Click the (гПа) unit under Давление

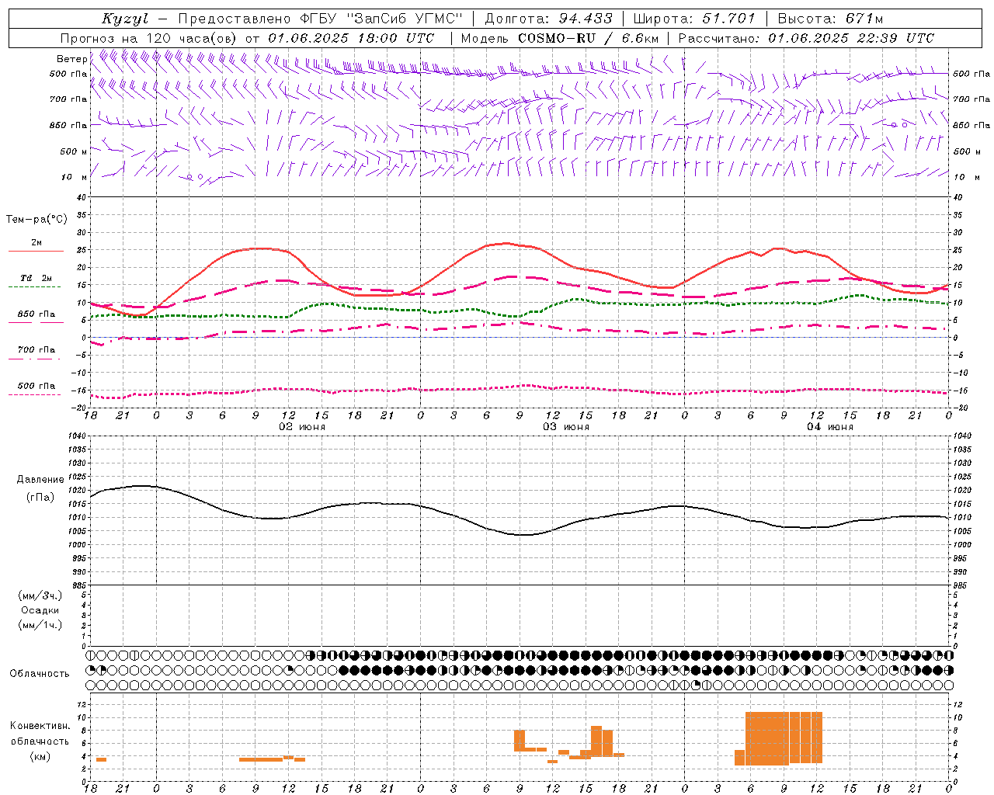tap(40, 497)
